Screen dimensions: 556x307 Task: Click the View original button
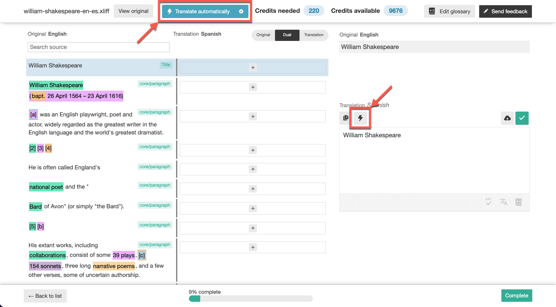[x=133, y=11]
